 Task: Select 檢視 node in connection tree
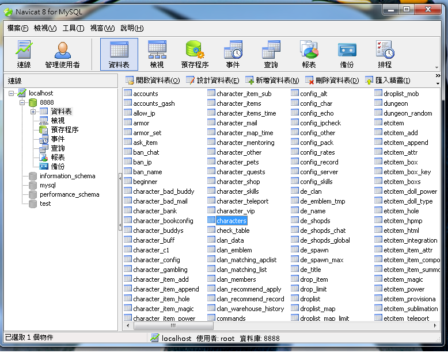click(58, 121)
